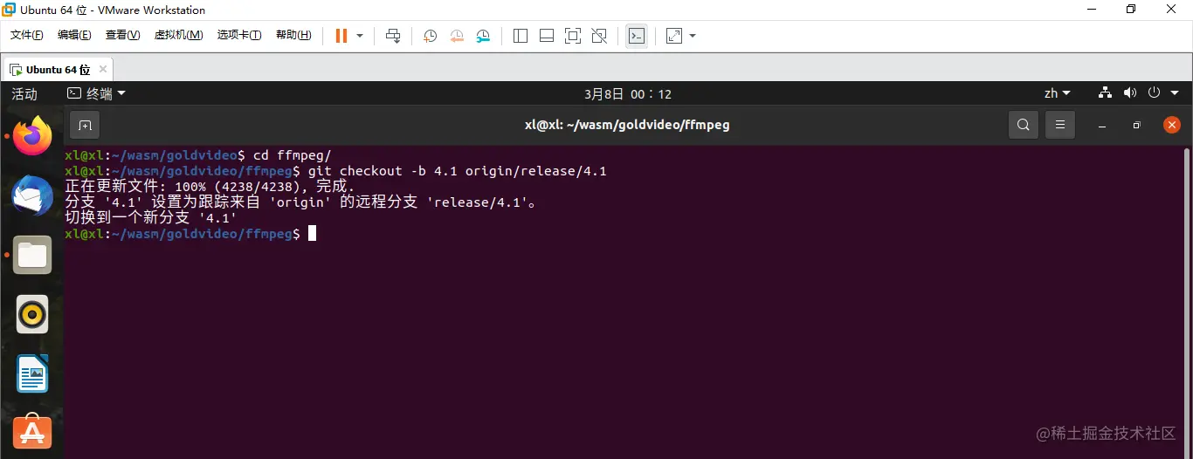Click the git checkout -b 4.1 command text
Viewport: 1193px width, 459px height.
[457, 171]
